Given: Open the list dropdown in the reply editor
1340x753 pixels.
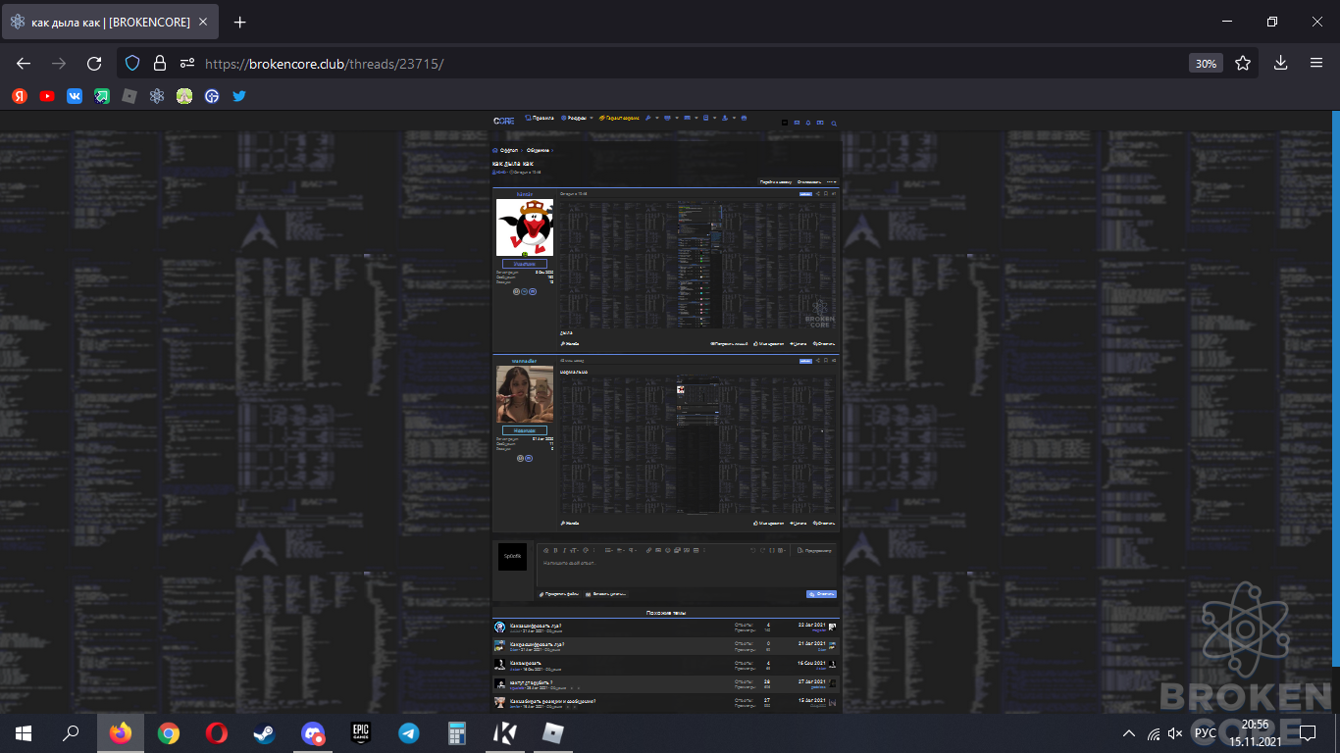Looking at the screenshot, I should [x=609, y=550].
